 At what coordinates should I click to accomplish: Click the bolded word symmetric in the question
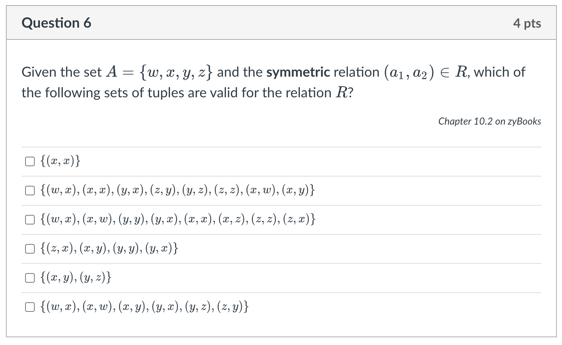tap(298, 72)
